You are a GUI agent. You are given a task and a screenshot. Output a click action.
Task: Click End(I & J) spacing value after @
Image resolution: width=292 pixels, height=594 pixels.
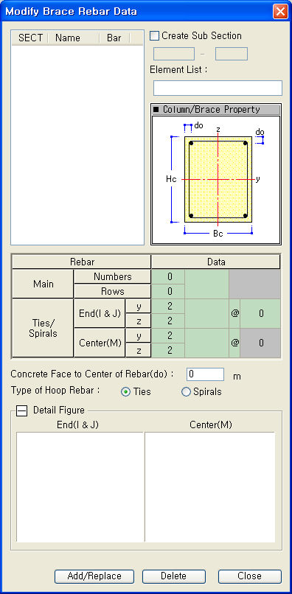[260, 314]
